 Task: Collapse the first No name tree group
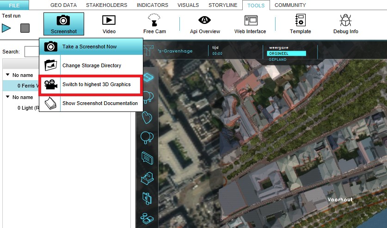point(8,75)
